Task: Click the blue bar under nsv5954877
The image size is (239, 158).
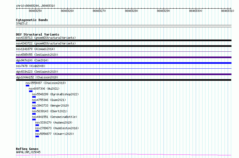Action: pos(37,136)
